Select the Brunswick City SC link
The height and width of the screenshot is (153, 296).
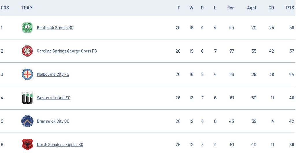pos(53,121)
